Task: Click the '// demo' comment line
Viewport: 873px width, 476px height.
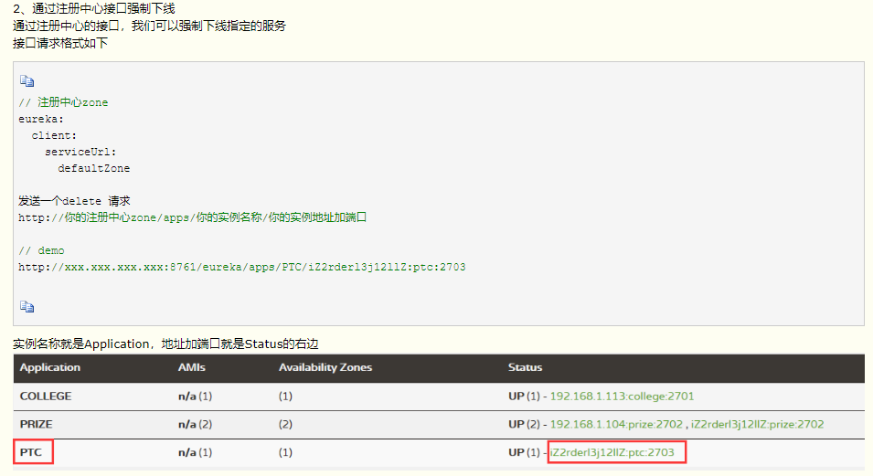Action: pos(41,250)
